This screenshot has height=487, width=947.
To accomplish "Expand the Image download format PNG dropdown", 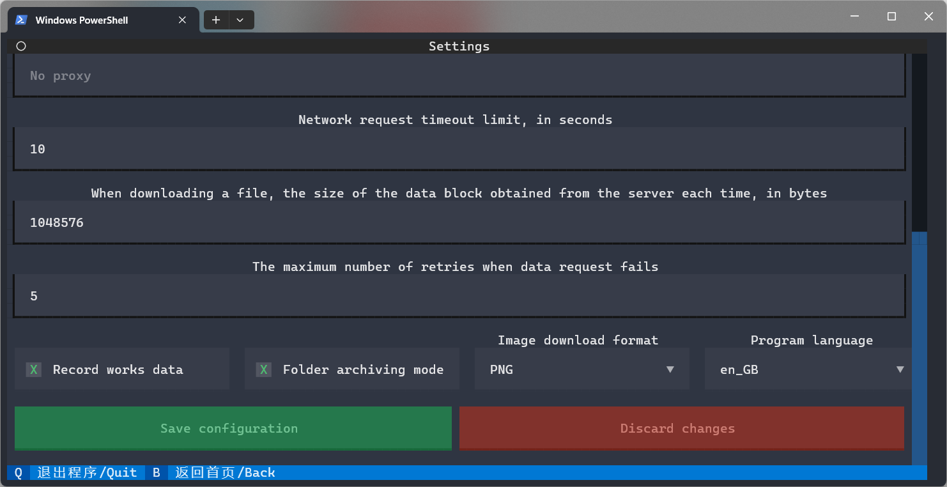I will [x=581, y=369].
